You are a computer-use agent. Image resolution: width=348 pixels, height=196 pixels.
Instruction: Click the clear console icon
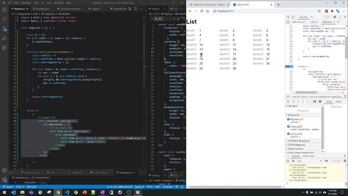[x=293, y=161]
